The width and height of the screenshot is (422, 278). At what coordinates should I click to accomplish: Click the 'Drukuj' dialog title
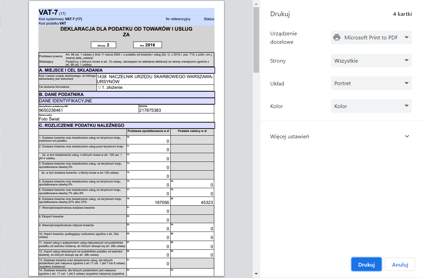pyautogui.click(x=280, y=14)
